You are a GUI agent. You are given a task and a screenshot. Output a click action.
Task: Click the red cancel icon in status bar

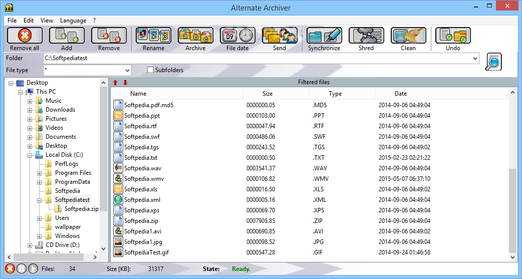click(11, 268)
